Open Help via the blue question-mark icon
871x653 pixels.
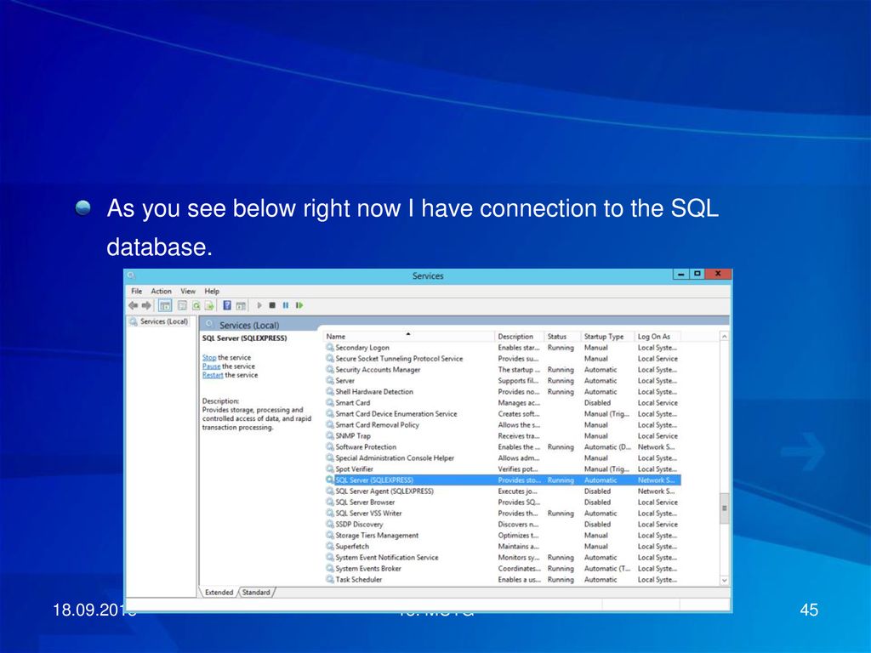227,305
